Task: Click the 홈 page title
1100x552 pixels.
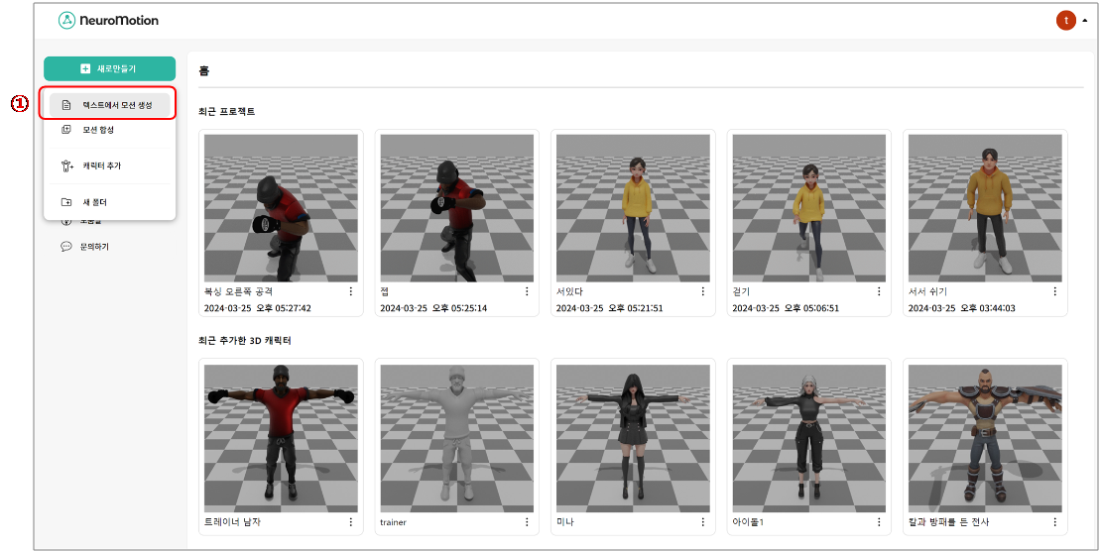Action: (204, 70)
